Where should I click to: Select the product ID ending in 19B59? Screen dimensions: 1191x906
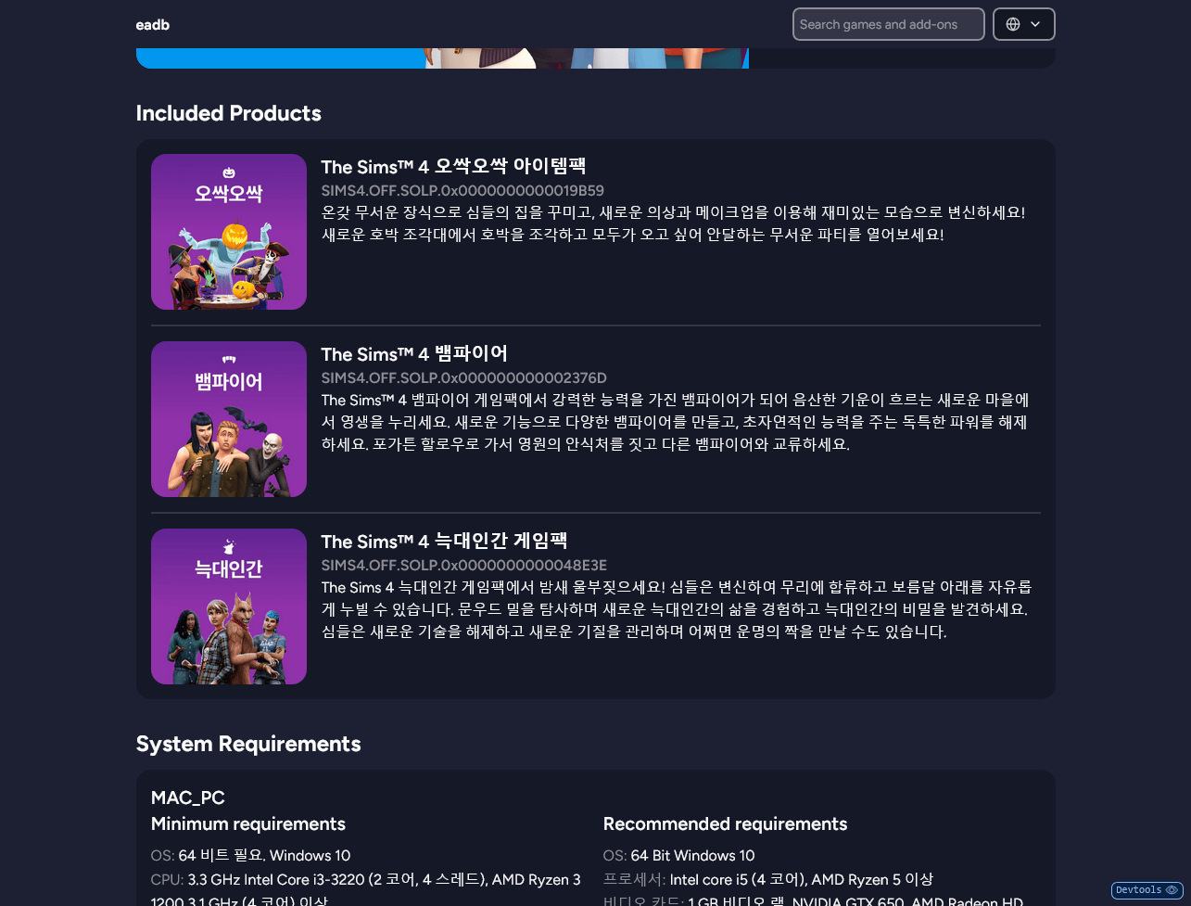click(462, 191)
